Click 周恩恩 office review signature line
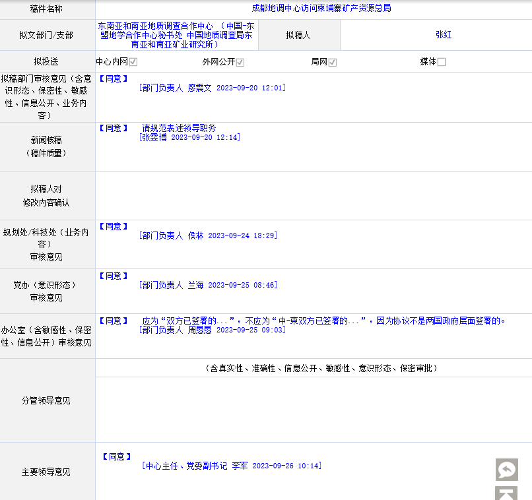 pyautogui.click(x=213, y=330)
